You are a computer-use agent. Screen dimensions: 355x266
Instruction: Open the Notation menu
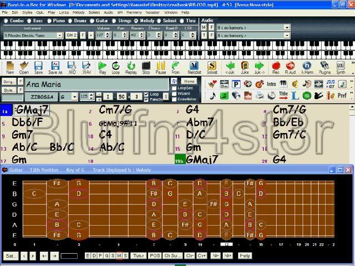point(153,12)
